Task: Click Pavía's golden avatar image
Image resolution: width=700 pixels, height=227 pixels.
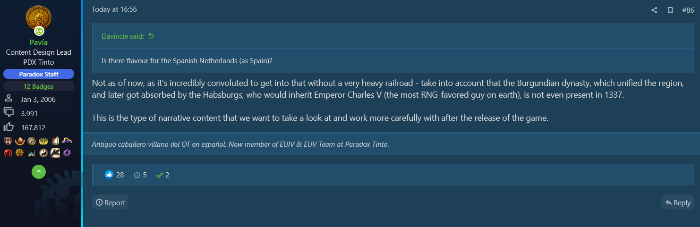Action: pos(39,18)
